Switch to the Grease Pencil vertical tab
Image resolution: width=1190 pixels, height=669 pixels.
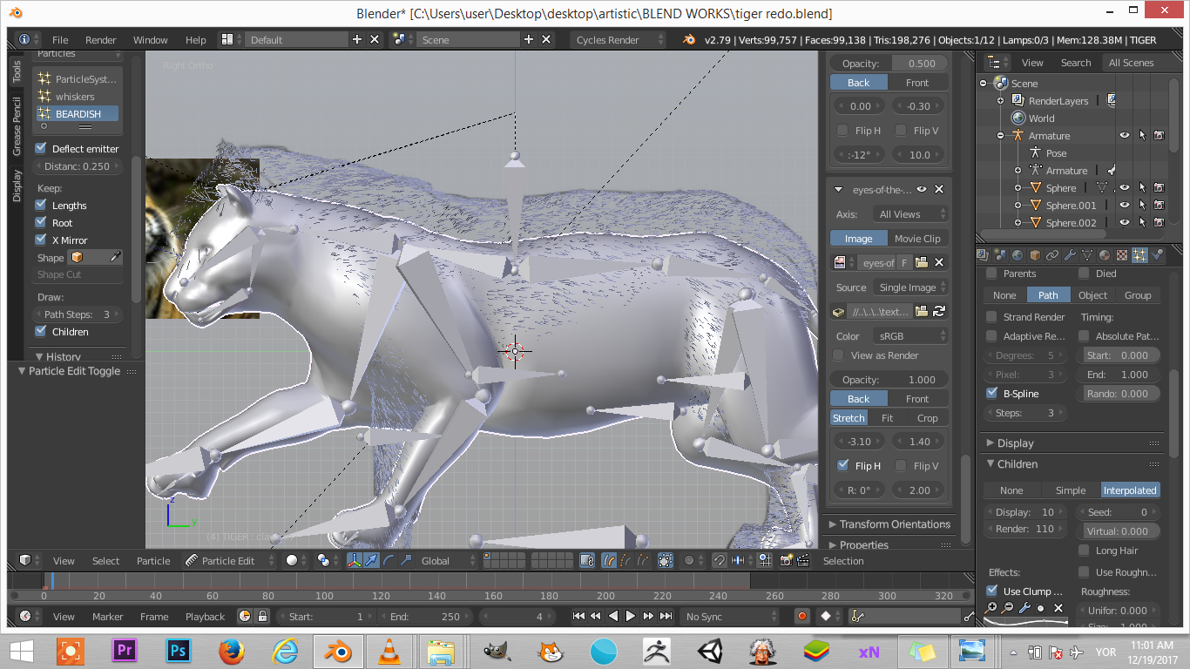coord(17,126)
